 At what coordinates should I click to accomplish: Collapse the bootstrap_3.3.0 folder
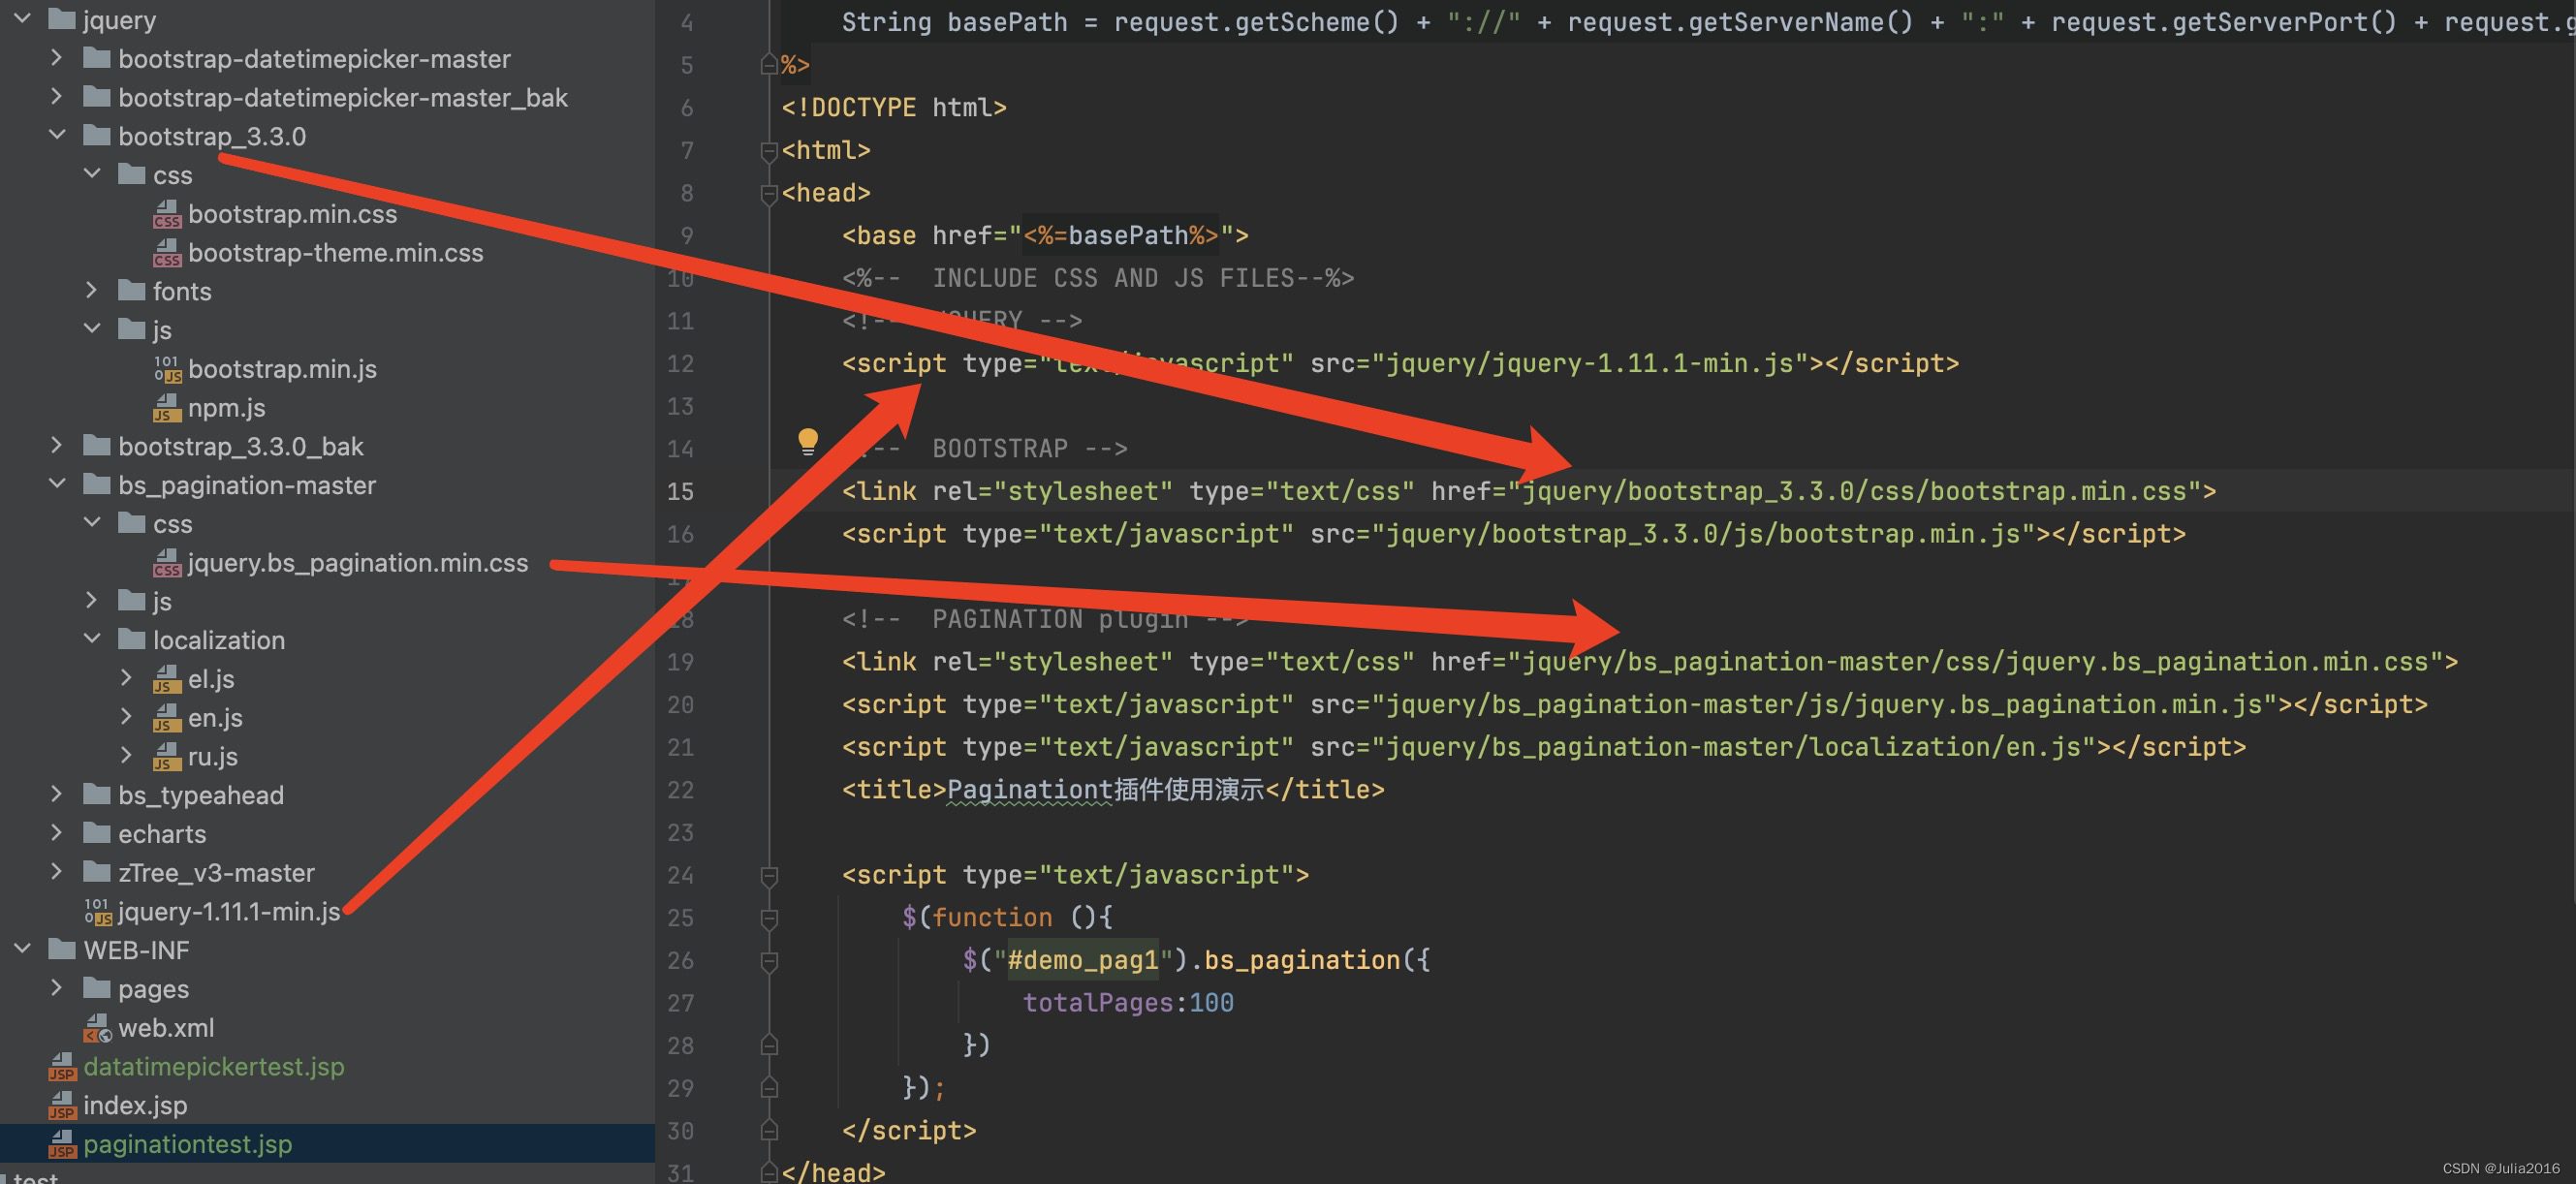click(x=57, y=134)
